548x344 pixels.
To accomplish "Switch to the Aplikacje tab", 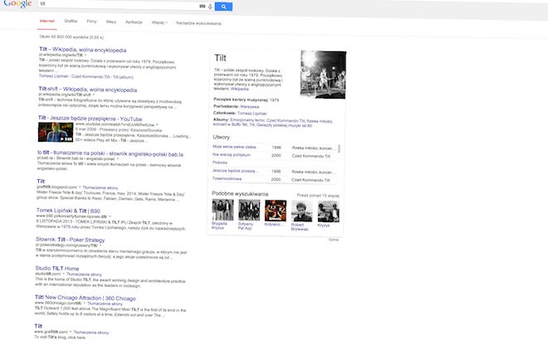I will 134,22.
